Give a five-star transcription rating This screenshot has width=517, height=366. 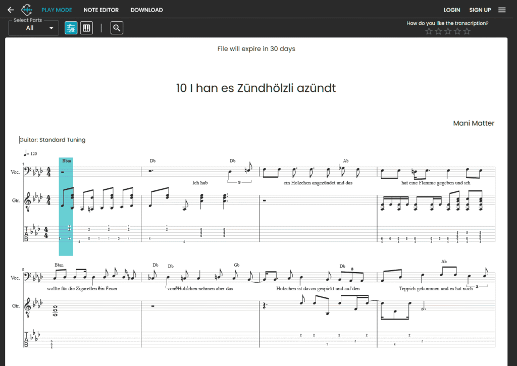[x=467, y=31]
